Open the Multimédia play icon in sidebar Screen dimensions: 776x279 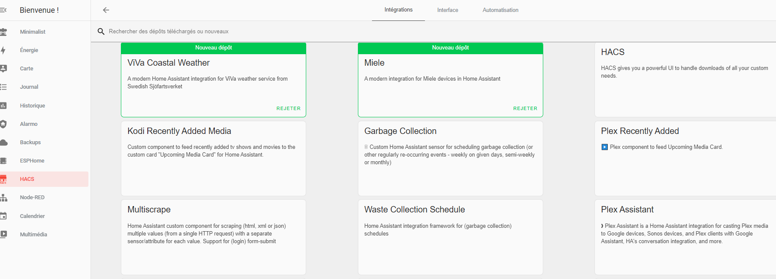(x=3, y=234)
